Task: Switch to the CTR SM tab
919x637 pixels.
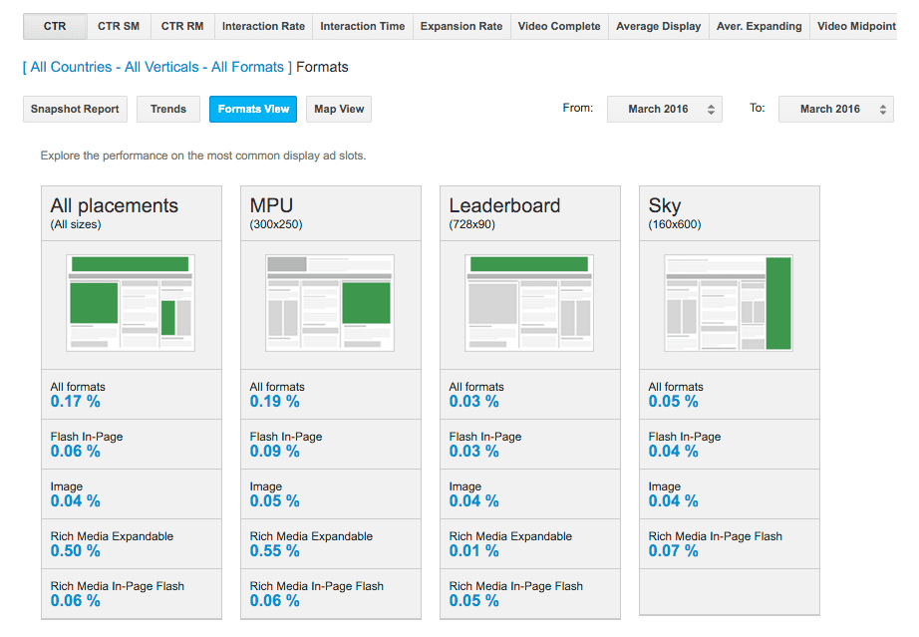Action: coord(119,26)
